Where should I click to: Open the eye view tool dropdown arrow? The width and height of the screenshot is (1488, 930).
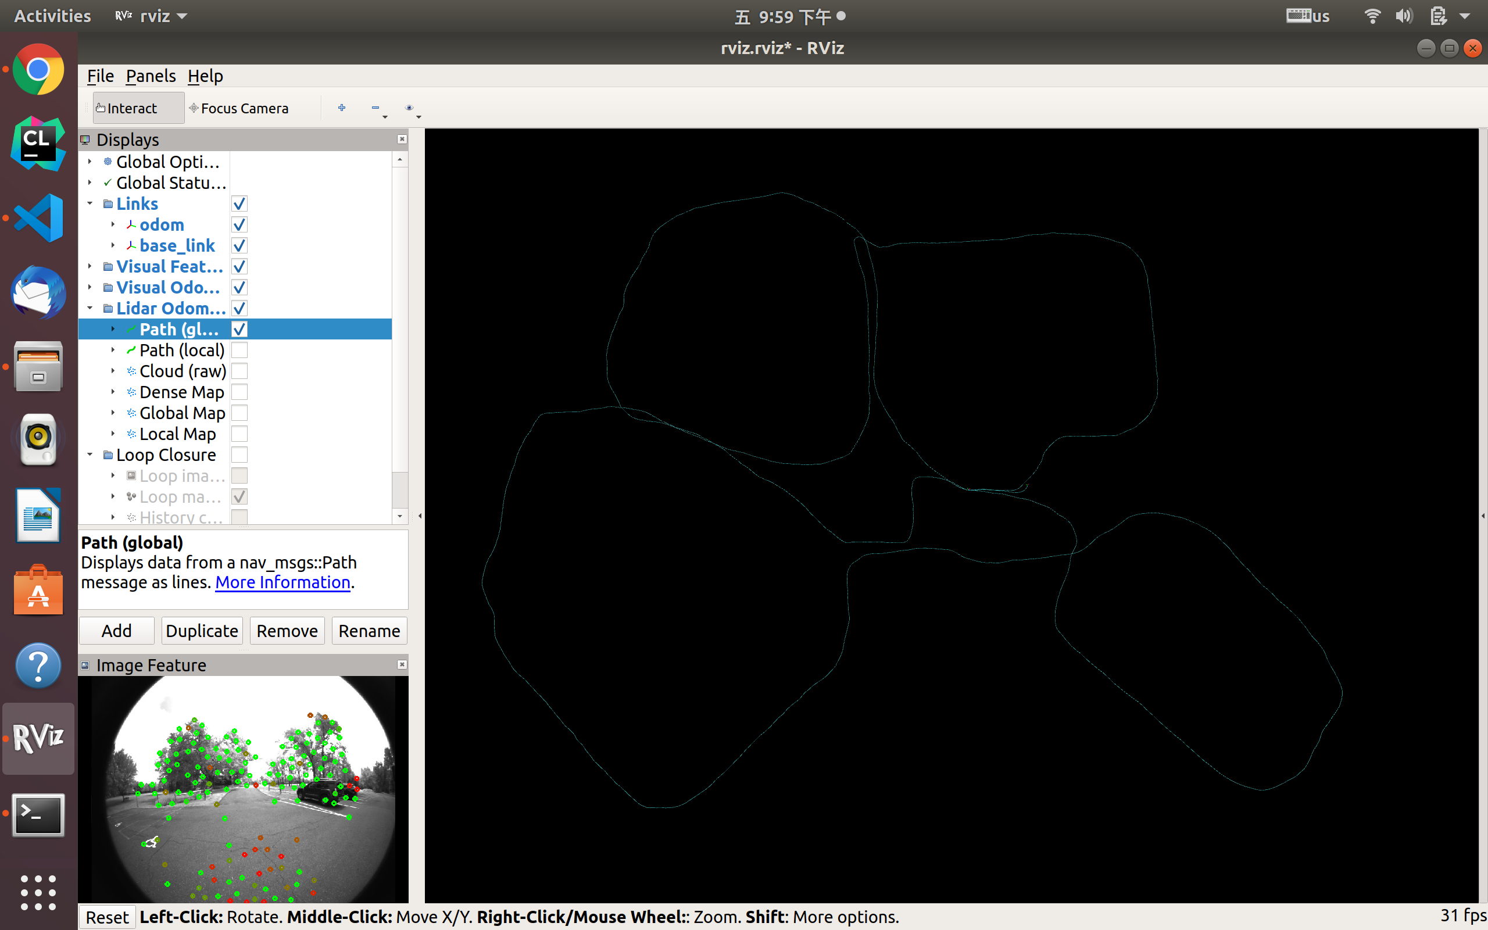click(x=419, y=117)
